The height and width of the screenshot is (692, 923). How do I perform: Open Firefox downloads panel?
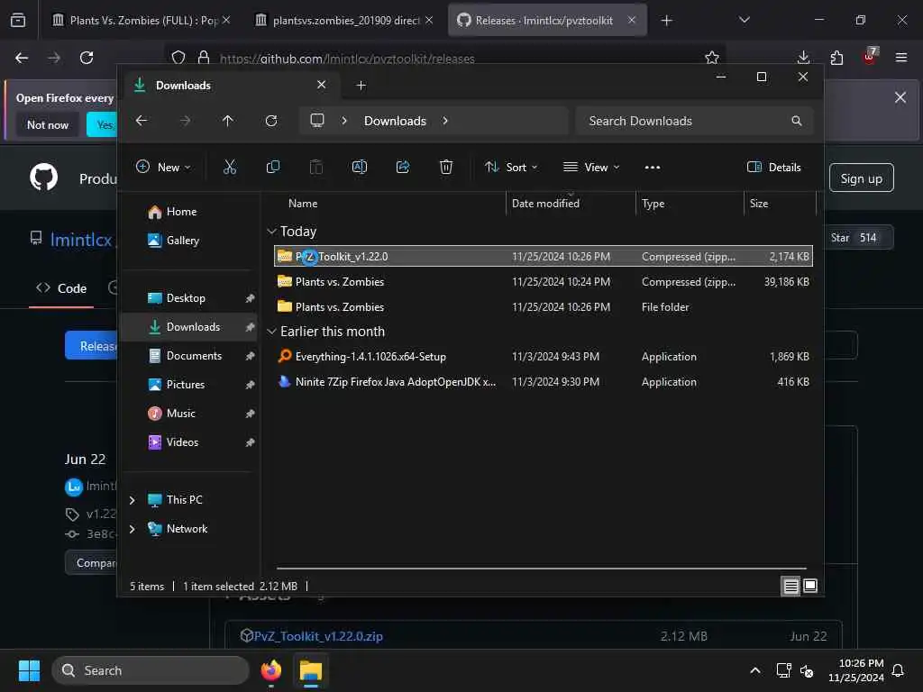803,58
